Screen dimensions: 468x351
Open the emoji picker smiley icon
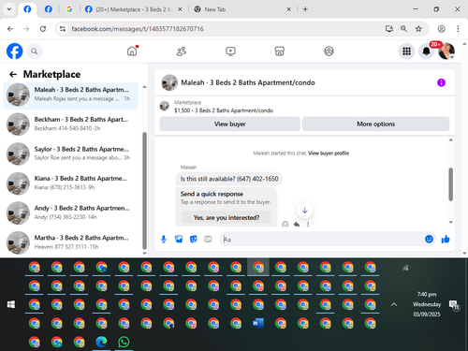click(x=429, y=239)
